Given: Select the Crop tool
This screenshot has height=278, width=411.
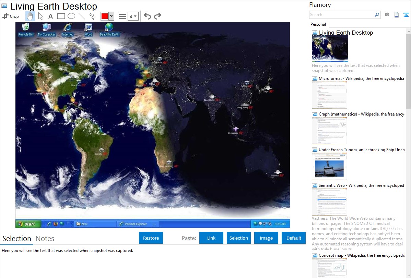Looking at the screenshot, I should [x=11, y=16].
